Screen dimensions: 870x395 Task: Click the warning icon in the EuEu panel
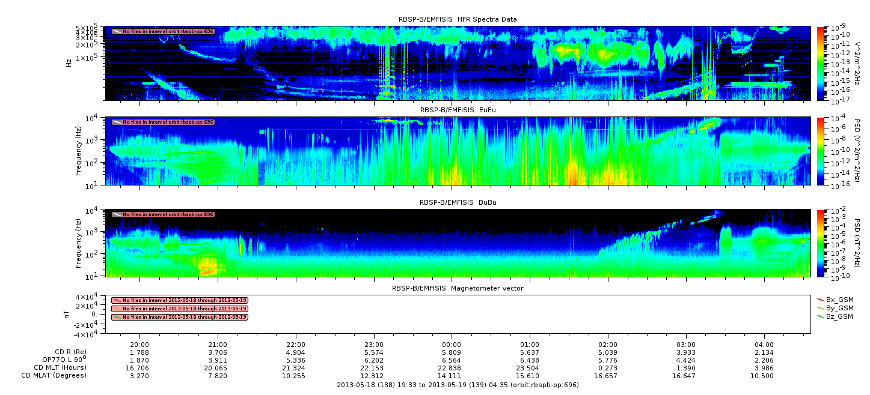[117, 122]
